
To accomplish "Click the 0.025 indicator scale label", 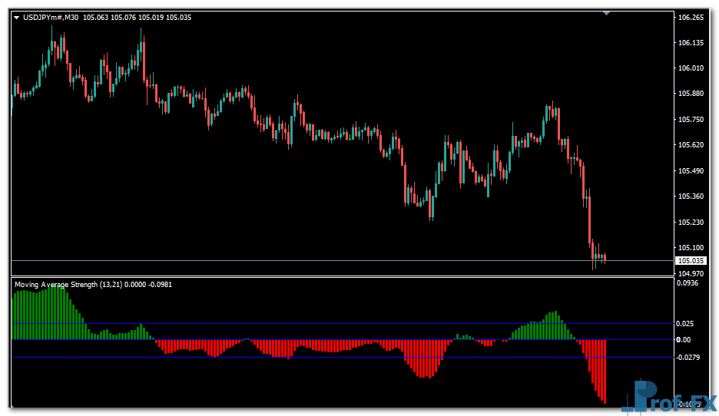I will coord(686,324).
